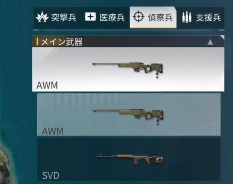This screenshot has width=233, height=184.
Task: Collapse the メイン武器 section using the triangle arrow
Action: pyautogui.click(x=210, y=42)
